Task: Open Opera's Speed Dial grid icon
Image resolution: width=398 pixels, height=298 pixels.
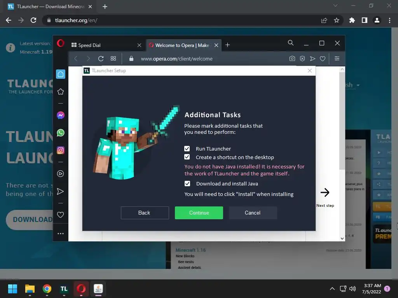Action: [x=113, y=59]
